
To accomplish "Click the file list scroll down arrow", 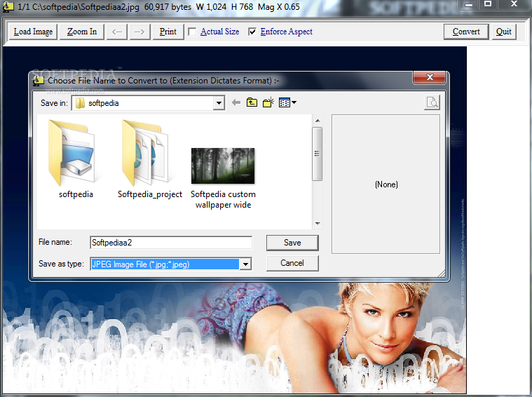I will click(x=318, y=224).
